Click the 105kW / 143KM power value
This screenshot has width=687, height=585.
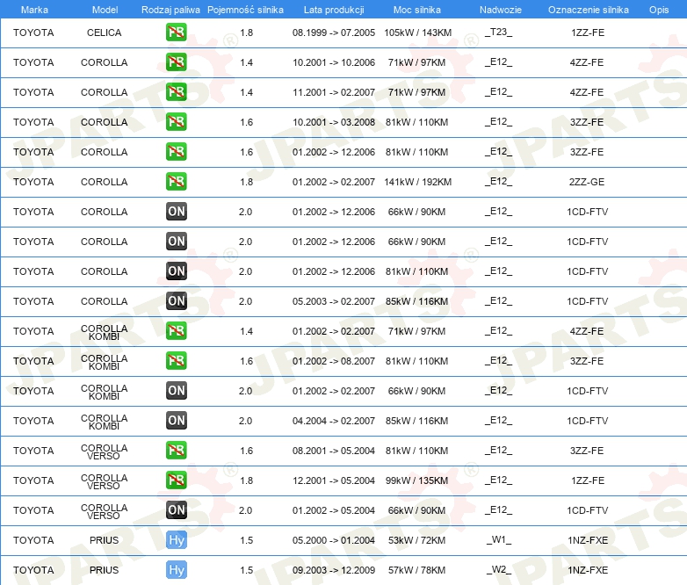[x=417, y=32]
